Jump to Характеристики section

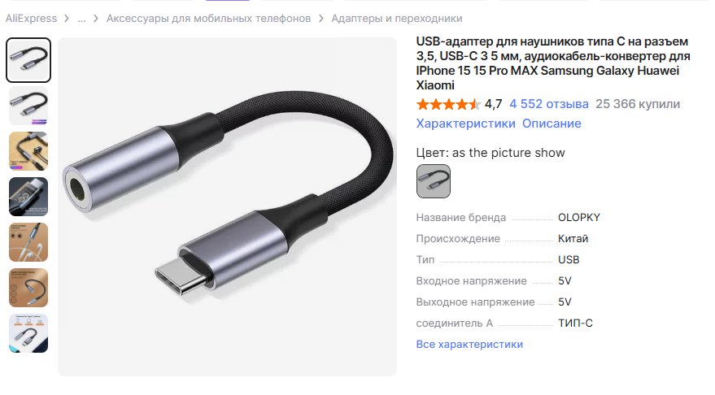pos(465,124)
